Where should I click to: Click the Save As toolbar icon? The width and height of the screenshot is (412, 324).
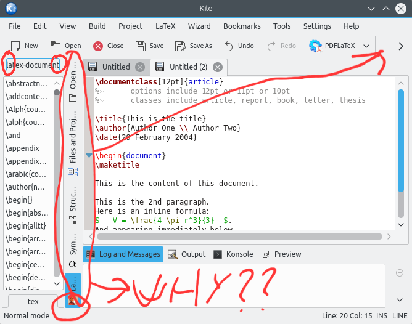pos(180,46)
